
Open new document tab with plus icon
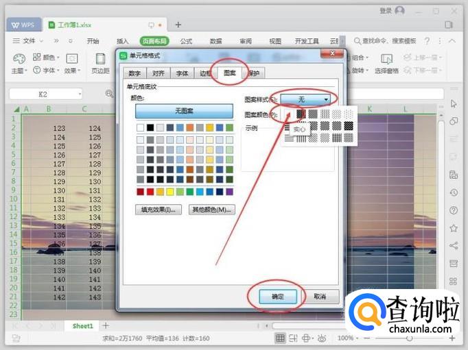coord(178,25)
